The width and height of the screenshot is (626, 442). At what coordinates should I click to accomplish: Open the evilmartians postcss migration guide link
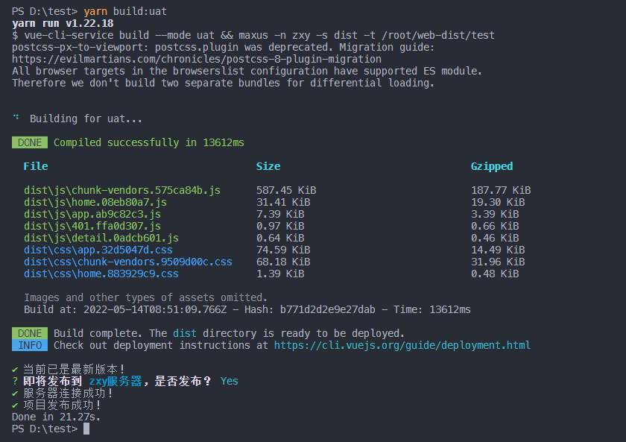(197, 59)
